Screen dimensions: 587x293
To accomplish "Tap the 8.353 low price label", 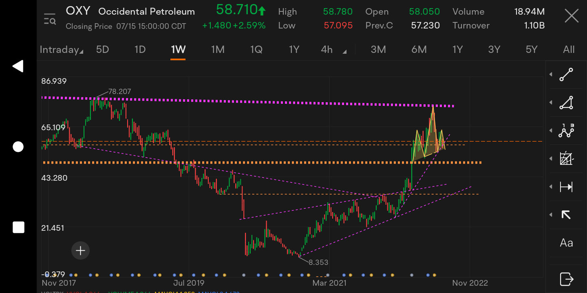I will (318, 262).
